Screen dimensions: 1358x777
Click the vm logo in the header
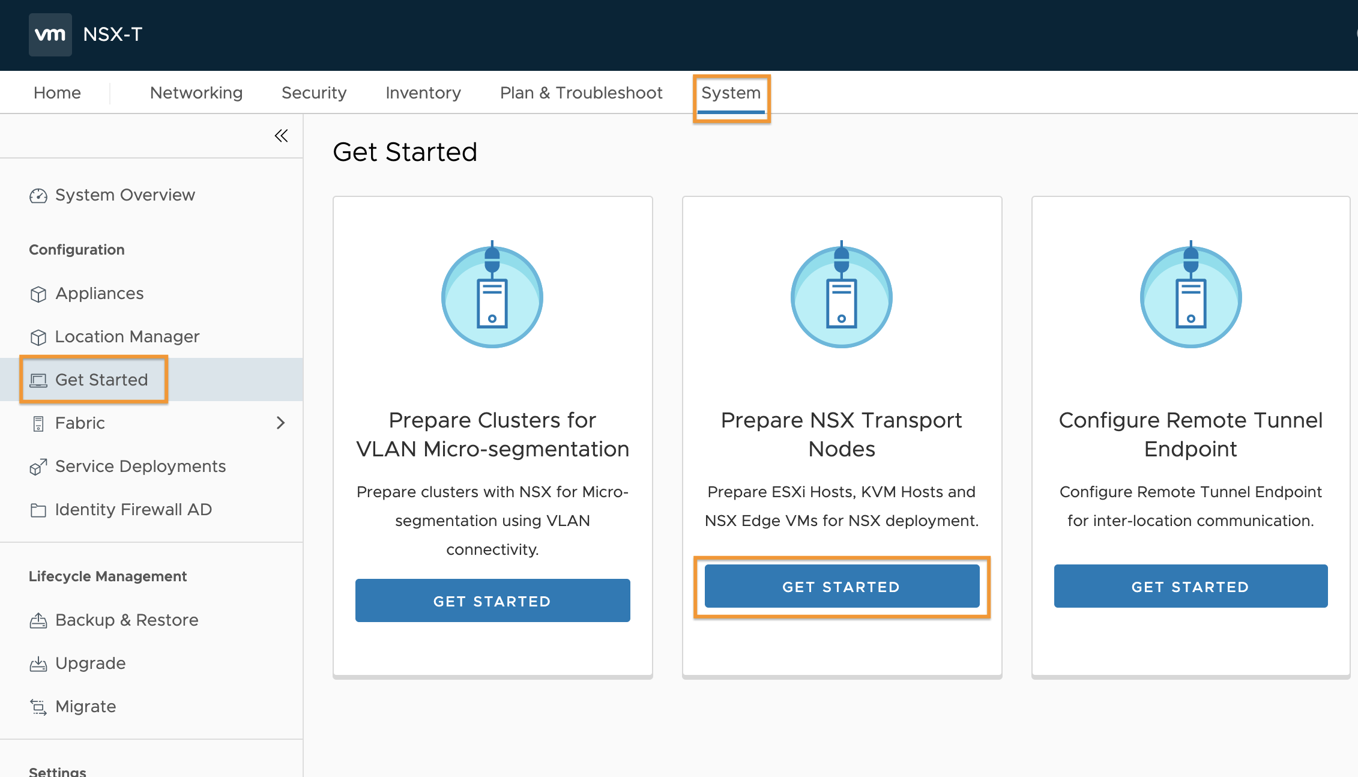point(50,34)
